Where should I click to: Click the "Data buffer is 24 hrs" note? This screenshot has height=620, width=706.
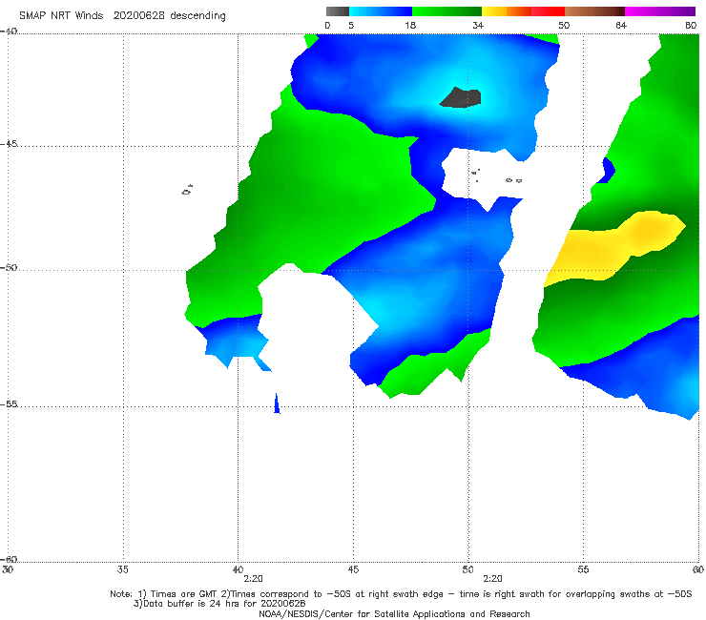click(x=219, y=604)
